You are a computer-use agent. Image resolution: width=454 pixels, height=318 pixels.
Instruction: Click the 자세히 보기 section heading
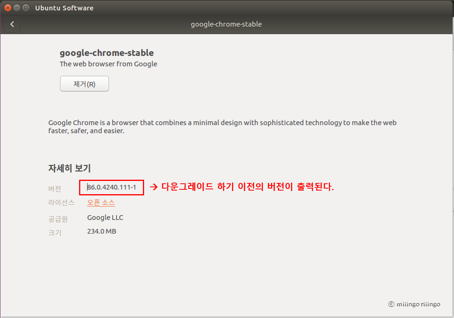click(x=69, y=168)
